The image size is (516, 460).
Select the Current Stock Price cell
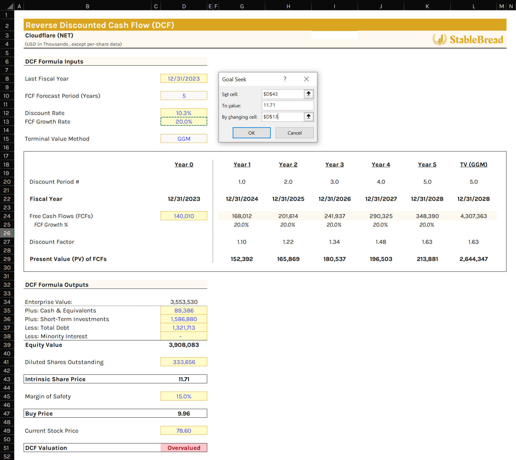click(x=184, y=430)
